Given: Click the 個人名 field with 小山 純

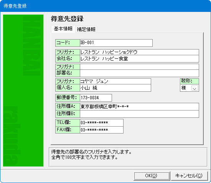Looking at the screenshot, I should pyautogui.click(x=115, y=88).
